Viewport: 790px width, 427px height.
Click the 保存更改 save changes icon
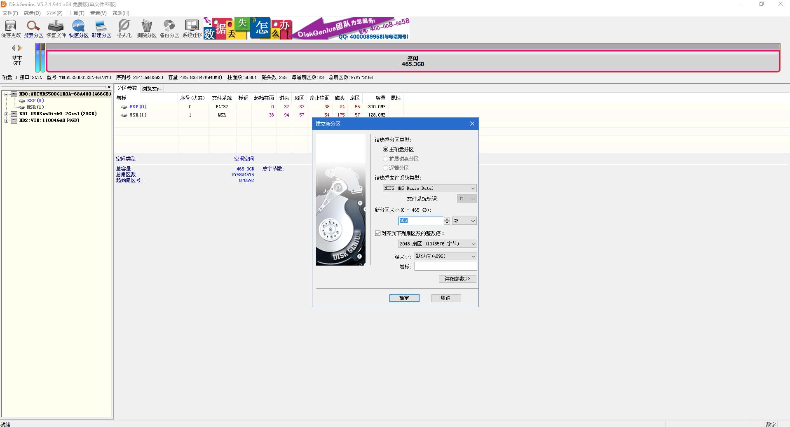(11, 29)
